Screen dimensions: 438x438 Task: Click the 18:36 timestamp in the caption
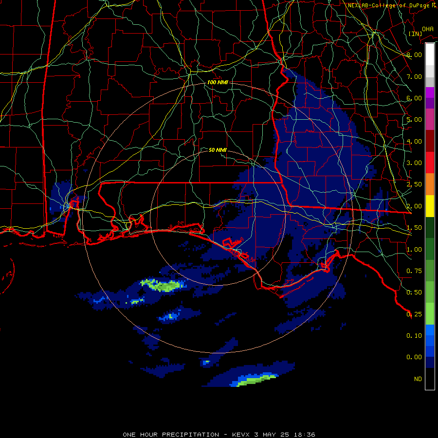click(305, 435)
